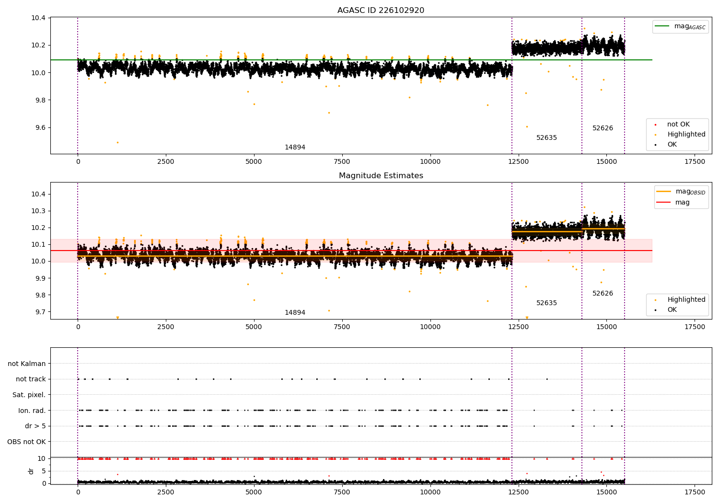Click the red line sample beside 'mag' legend entry
Image resolution: width=719 pixels, height=503 pixels.
(x=664, y=203)
